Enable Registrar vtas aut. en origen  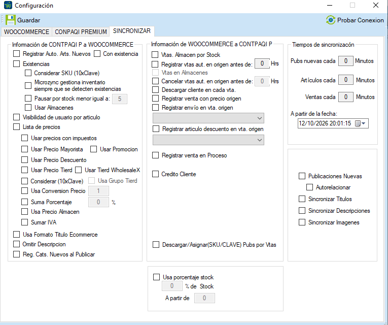pos(155,64)
